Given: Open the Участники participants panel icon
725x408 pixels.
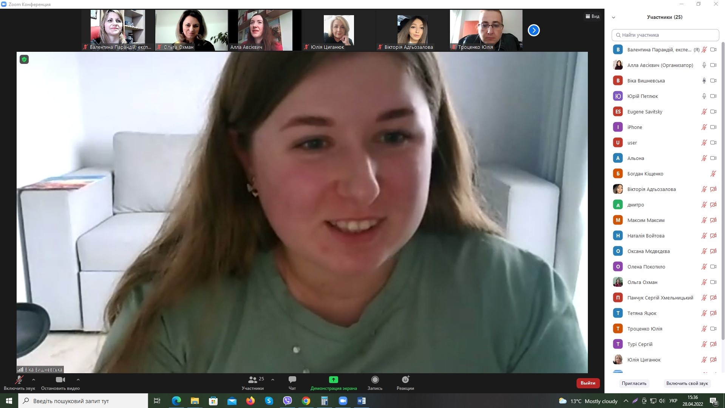Looking at the screenshot, I should click(x=252, y=380).
